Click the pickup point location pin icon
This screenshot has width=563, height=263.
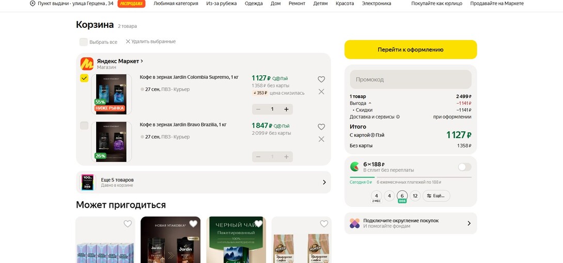pos(33,4)
